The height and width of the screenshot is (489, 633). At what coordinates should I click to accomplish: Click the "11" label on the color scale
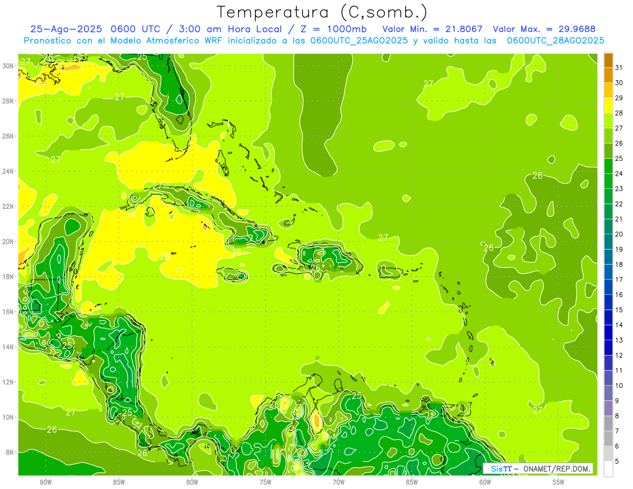[x=619, y=370]
